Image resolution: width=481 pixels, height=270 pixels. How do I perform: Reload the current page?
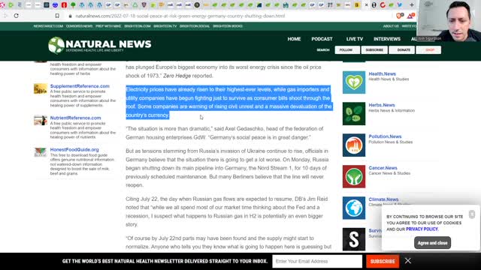tap(17, 16)
